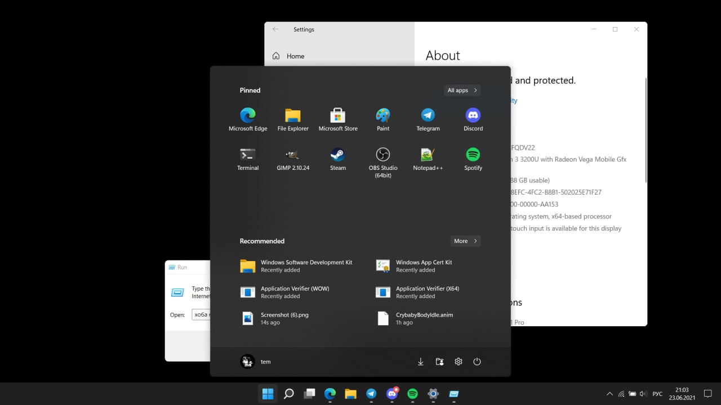Screen dimensions: 721x405
Task: Open tem user account menu
Action: tap(256, 362)
